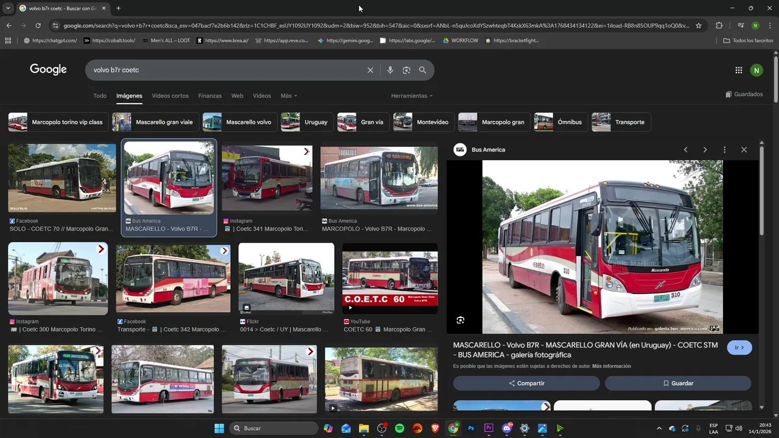The height and width of the screenshot is (438, 779).
Task: Expand the Más search filter dropdown
Action: pyautogui.click(x=288, y=96)
